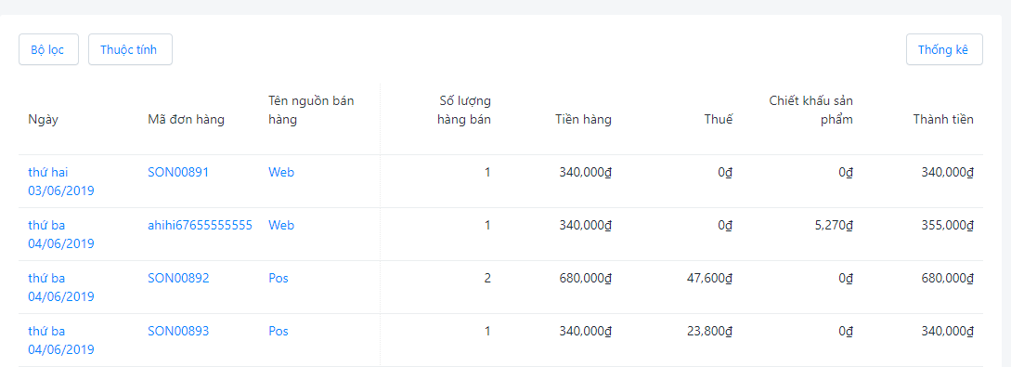Click the Thuộc tính button
This screenshot has width=1011, height=367.
coord(130,49)
